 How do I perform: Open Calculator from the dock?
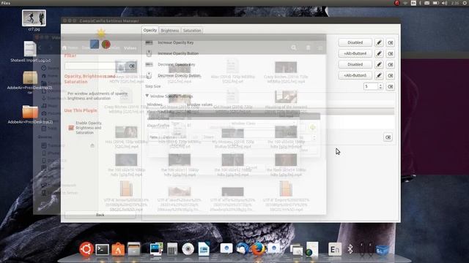pos(172,249)
